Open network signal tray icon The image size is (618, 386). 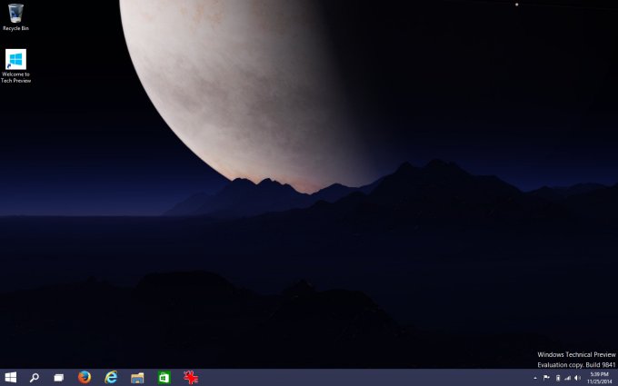tap(567, 378)
